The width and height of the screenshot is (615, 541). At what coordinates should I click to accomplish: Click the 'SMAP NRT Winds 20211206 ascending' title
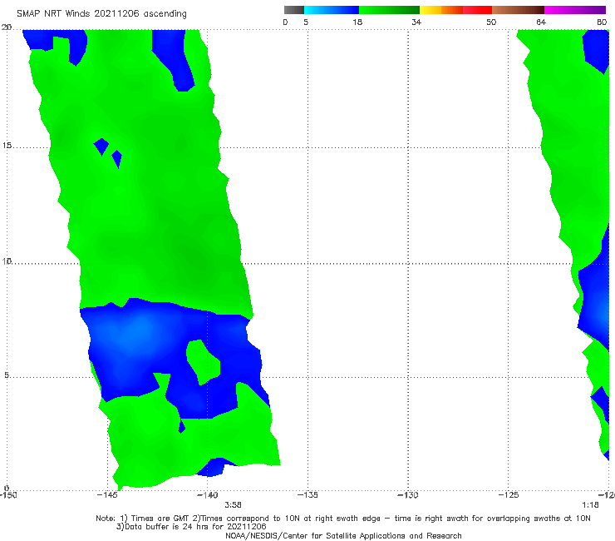click(101, 14)
